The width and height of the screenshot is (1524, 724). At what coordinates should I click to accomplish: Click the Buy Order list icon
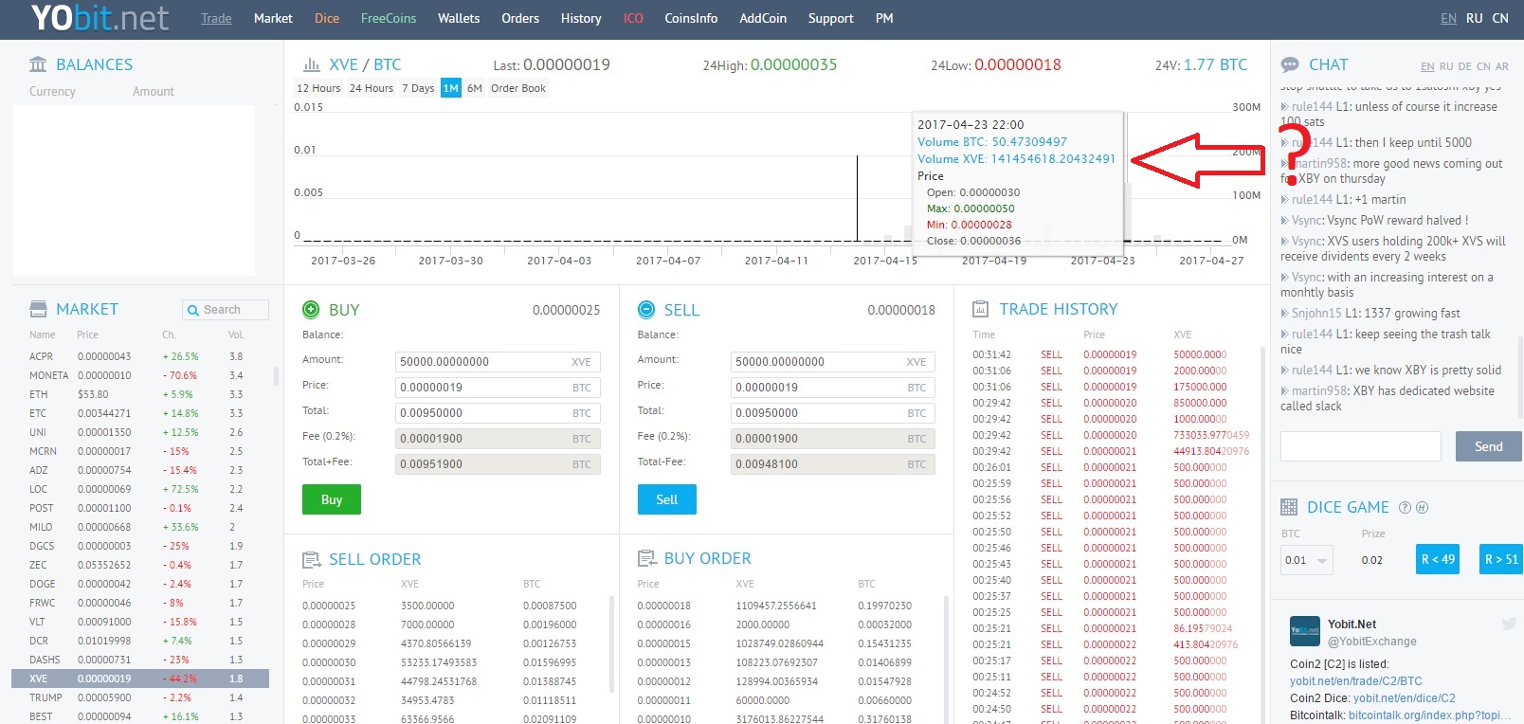coord(646,558)
